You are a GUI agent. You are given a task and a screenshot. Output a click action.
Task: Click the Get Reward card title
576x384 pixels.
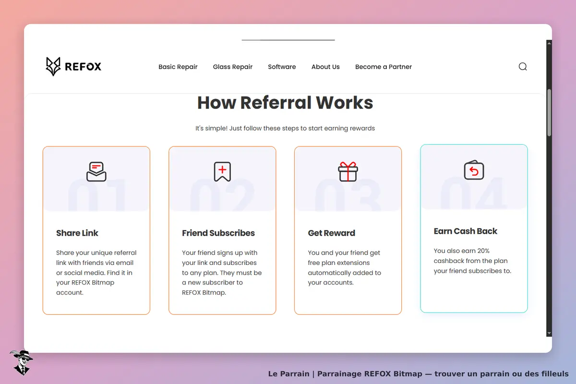click(x=332, y=233)
